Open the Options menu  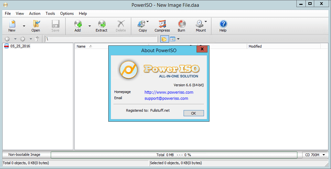click(67, 14)
